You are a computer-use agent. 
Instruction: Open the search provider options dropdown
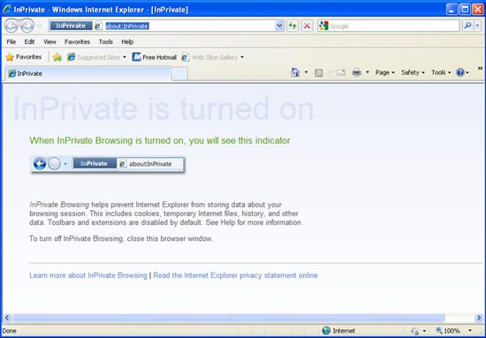[478, 26]
